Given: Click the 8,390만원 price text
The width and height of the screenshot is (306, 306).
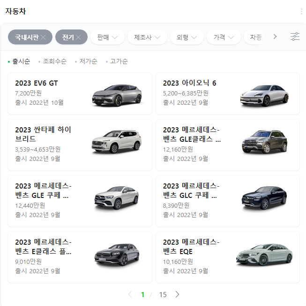Looking at the screenshot, I should (176, 205).
